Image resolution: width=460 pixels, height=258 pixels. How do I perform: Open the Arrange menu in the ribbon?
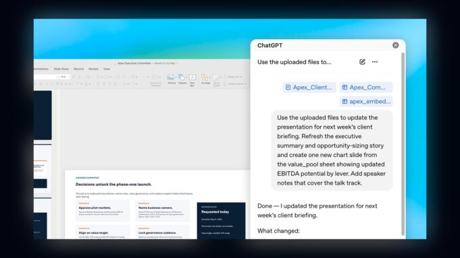pyautogui.click(x=205, y=79)
